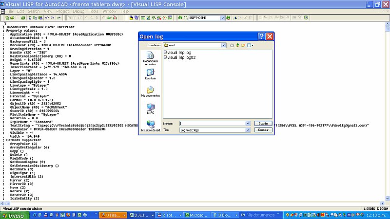Click the Toggle Bookmark icon
This screenshot has width=390, height=219.
(x=235, y=18)
